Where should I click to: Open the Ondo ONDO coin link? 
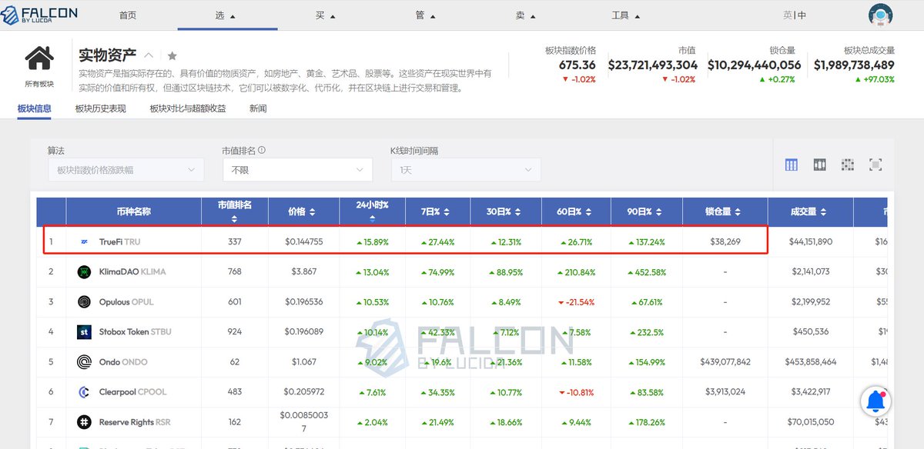(x=123, y=362)
